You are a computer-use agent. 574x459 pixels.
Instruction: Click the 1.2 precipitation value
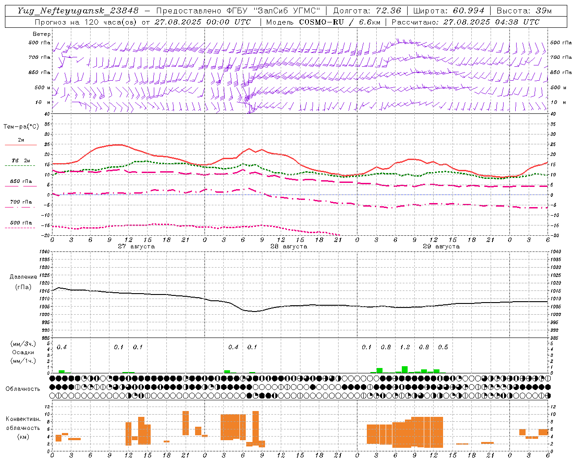coord(405,347)
